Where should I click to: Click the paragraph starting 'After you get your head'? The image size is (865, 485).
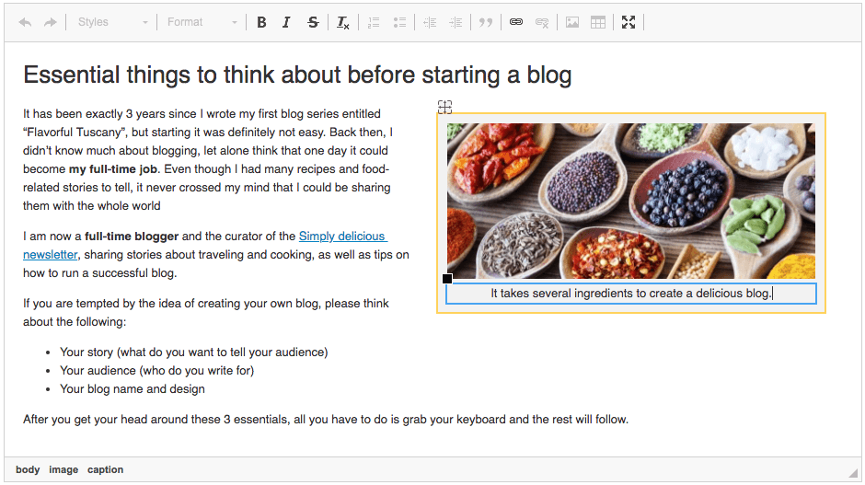coord(326,420)
